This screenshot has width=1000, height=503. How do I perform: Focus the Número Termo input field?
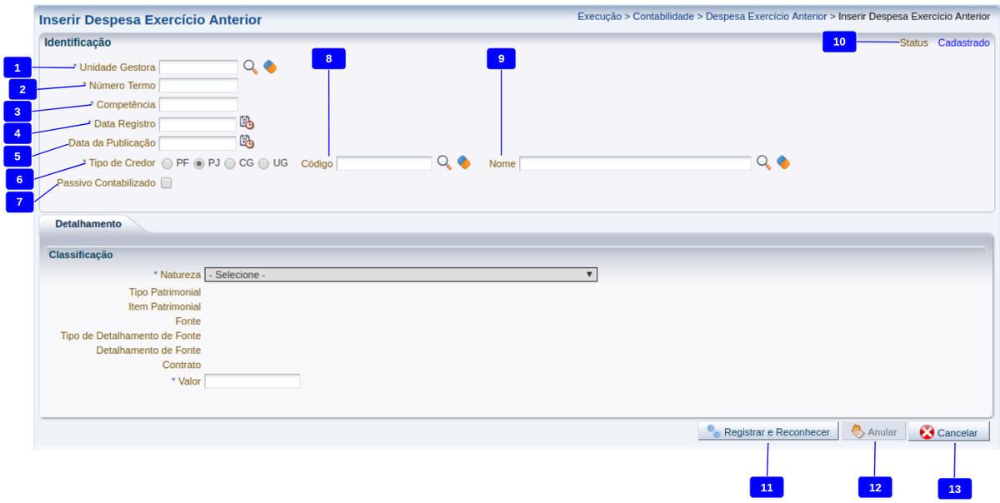tap(198, 86)
